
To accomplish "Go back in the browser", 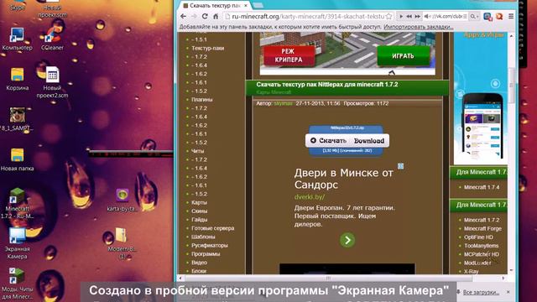I will coord(183,16).
